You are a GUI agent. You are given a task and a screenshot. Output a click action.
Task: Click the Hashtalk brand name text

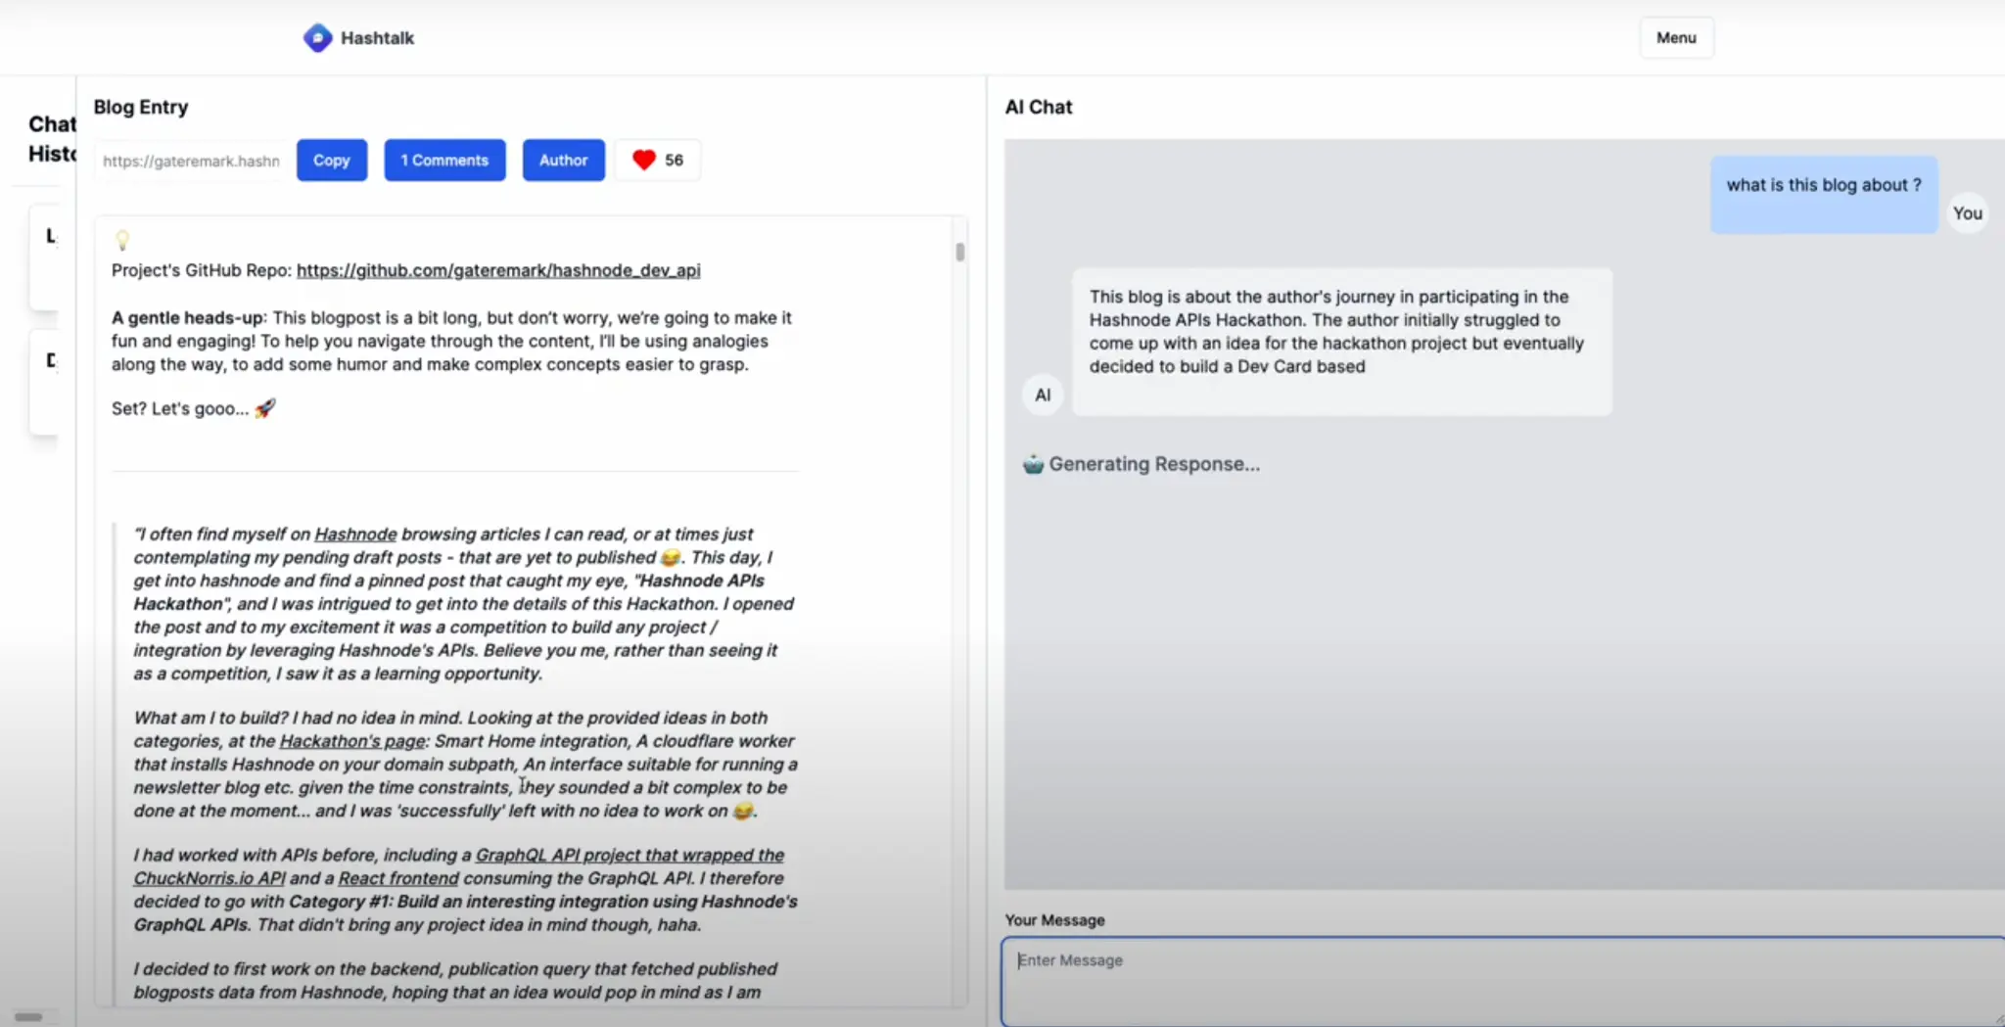pyautogui.click(x=377, y=38)
